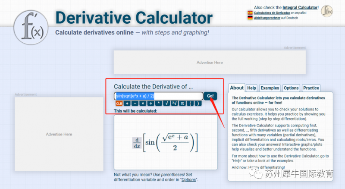
Task: Insert multiplication sign from keypad
Action: [143, 104]
